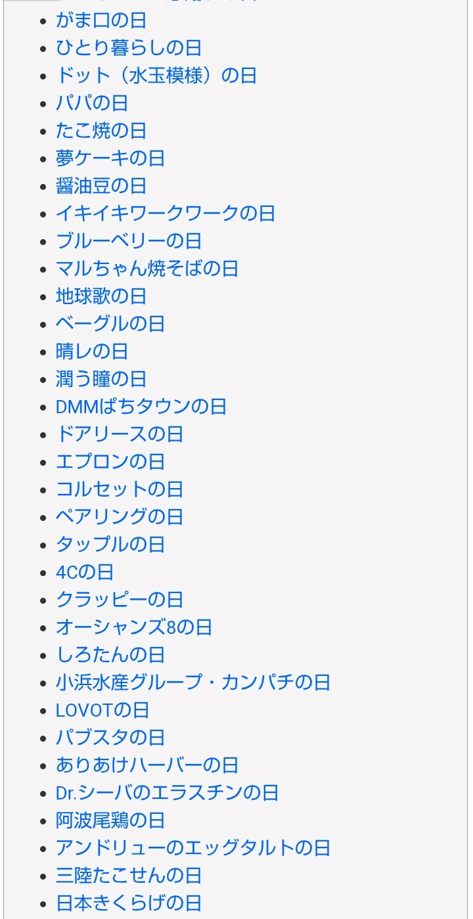Open the イキイキワークワークの日 link
This screenshot has width=473, height=919.
(x=166, y=213)
